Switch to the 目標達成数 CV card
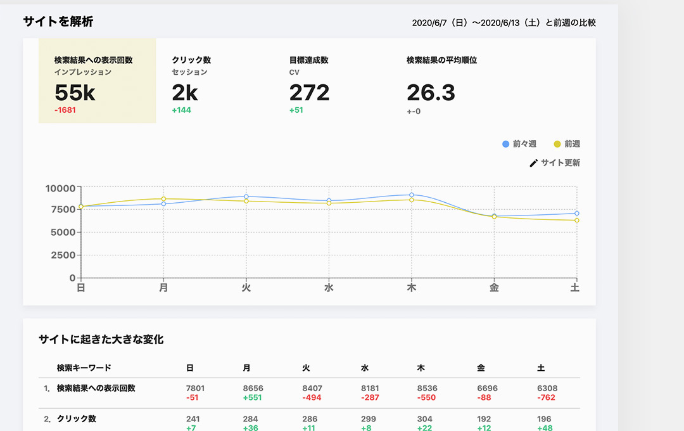The height and width of the screenshot is (431, 684). click(x=332, y=80)
